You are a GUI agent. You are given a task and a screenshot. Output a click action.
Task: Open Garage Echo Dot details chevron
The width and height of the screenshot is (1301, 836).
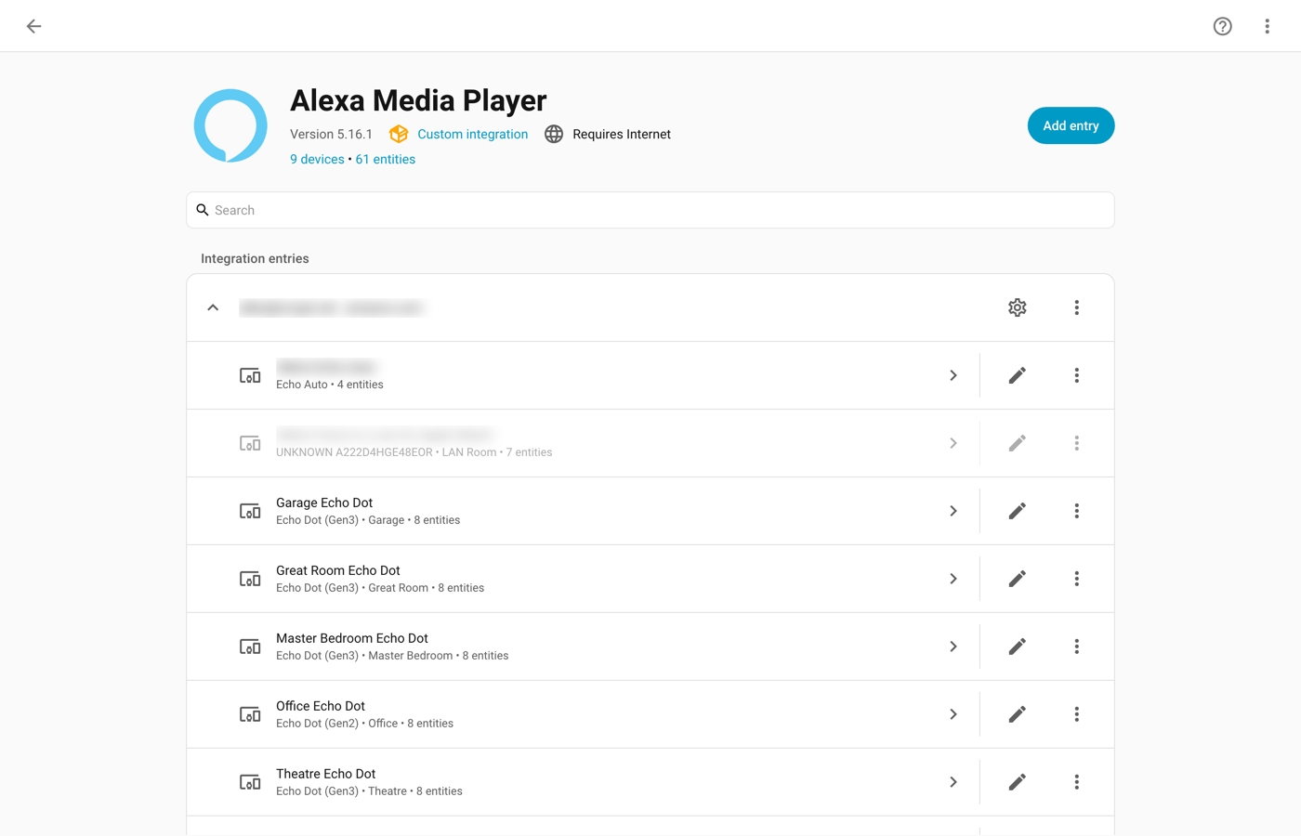coord(953,511)
